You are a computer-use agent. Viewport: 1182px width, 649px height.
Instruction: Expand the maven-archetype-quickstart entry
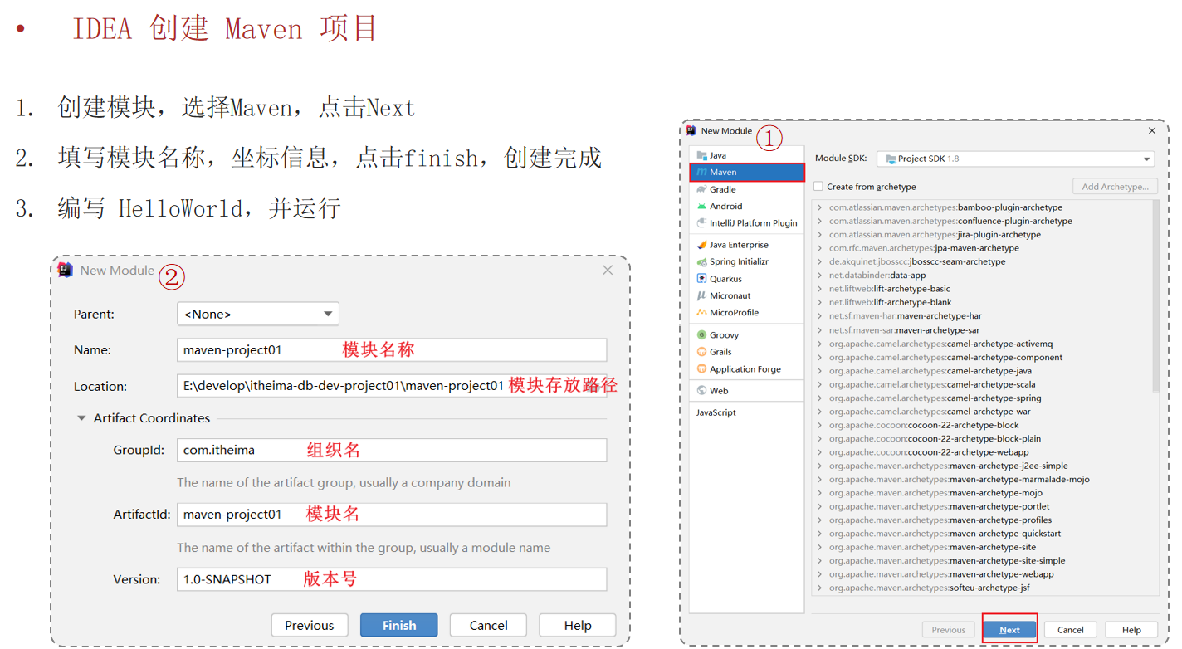click(822, 534)
